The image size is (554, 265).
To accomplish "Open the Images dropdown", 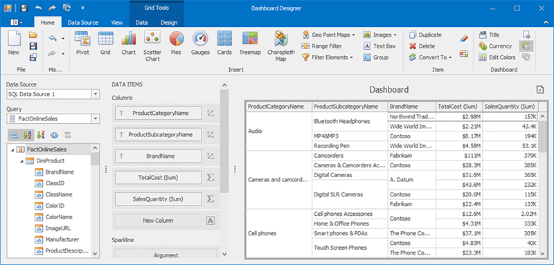I will point(395,35).
